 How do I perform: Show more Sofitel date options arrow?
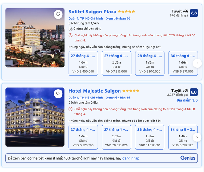pyautogui.click(x=197, y=63)
